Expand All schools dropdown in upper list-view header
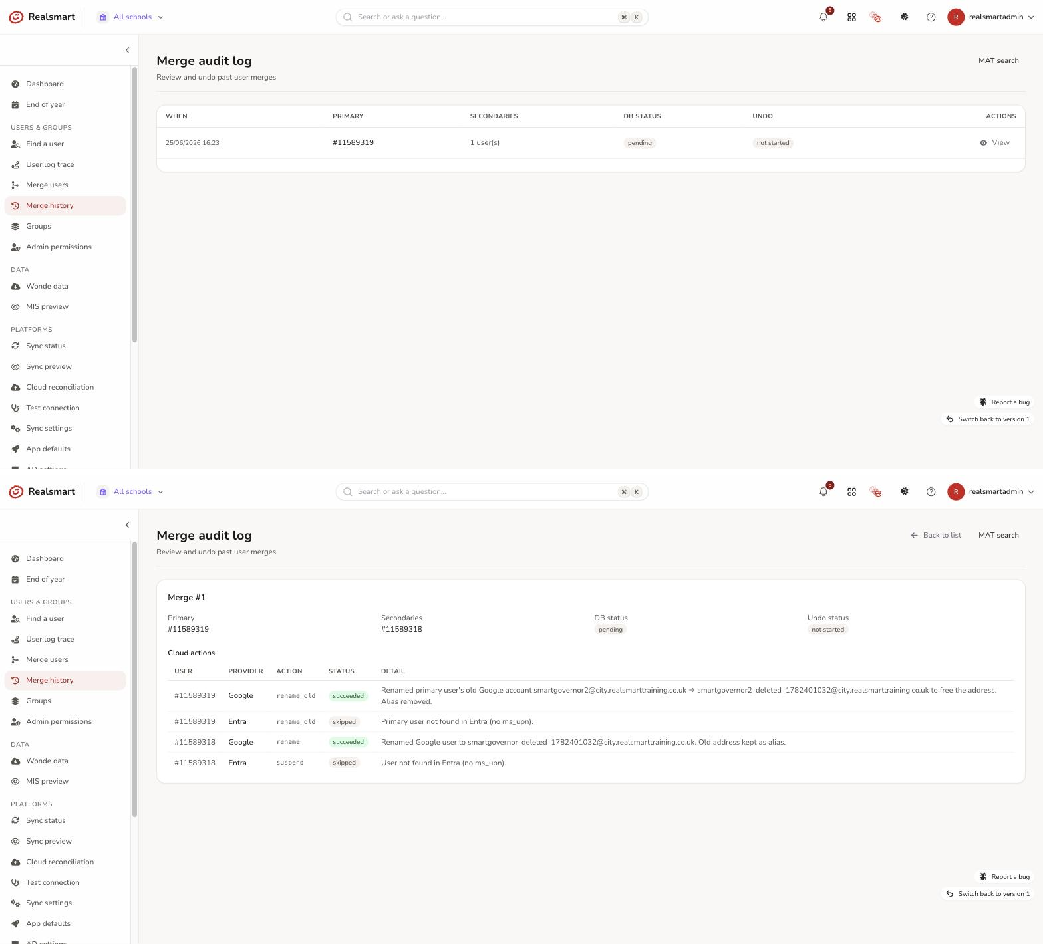Screen dimensions: 1043x944 pos(131,17)
